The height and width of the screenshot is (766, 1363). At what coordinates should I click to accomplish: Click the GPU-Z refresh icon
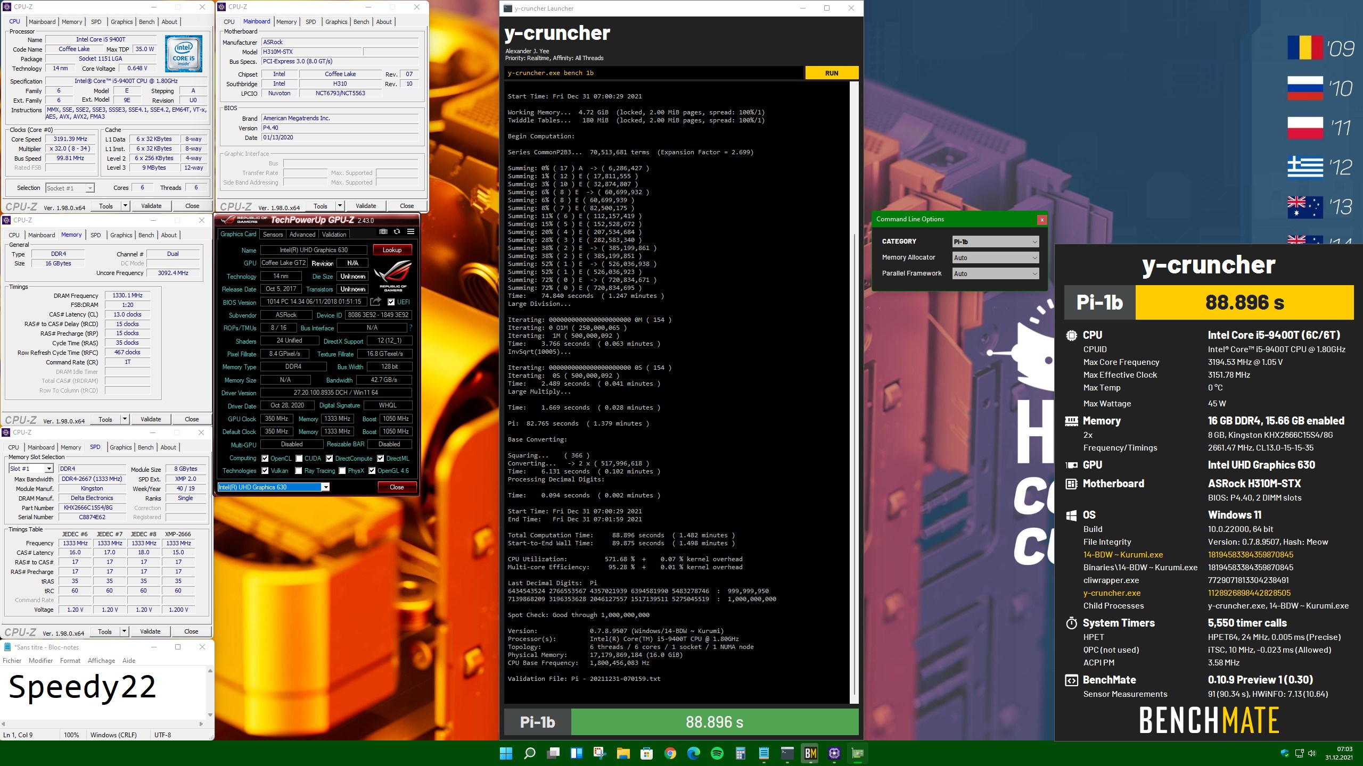click(x=397, y=232)
